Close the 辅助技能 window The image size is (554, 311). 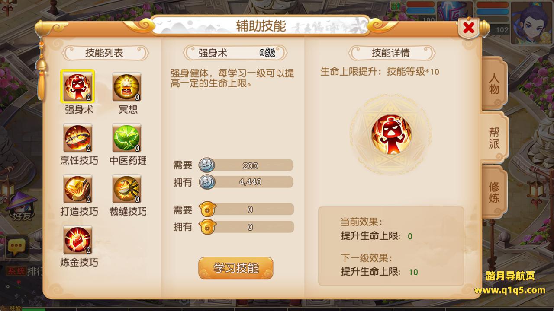tap(468, 29)
